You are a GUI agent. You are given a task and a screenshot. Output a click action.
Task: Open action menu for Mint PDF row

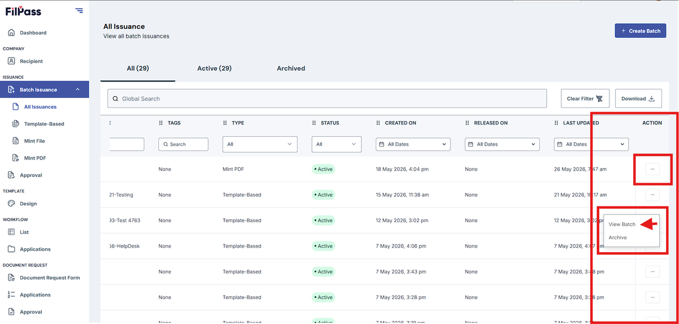coord(652,169)
